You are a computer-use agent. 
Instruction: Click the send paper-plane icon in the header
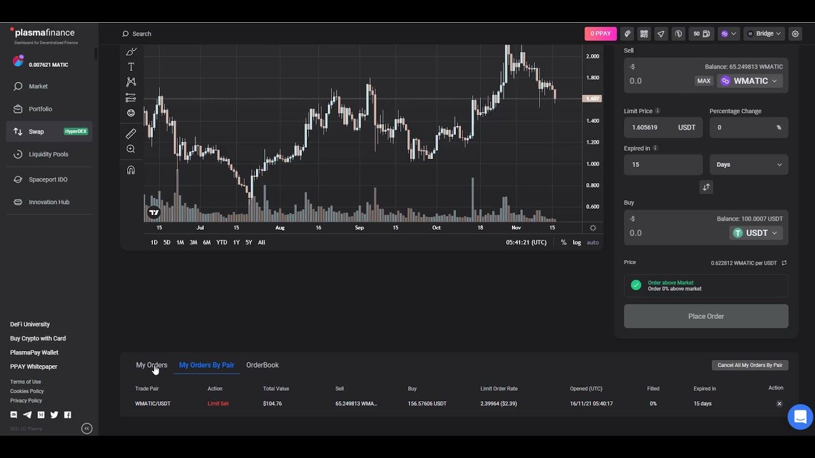click(x=661, y=34)
